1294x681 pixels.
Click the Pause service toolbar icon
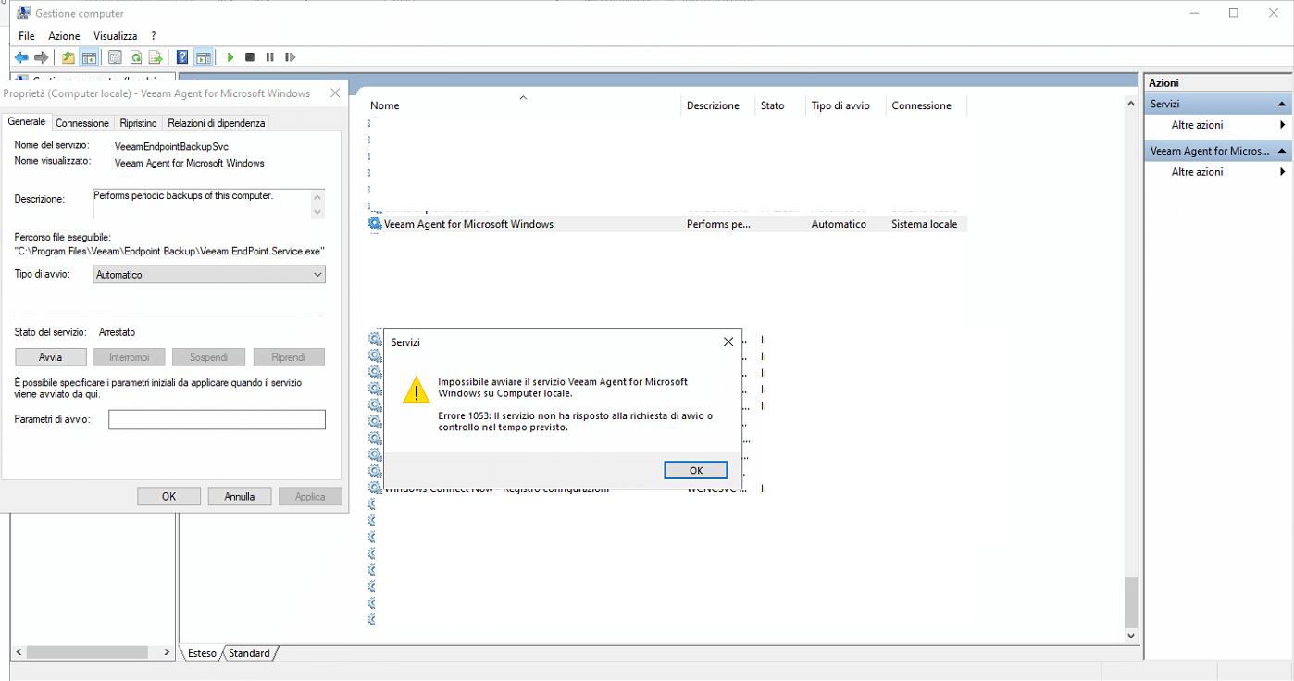pos(270,57)
